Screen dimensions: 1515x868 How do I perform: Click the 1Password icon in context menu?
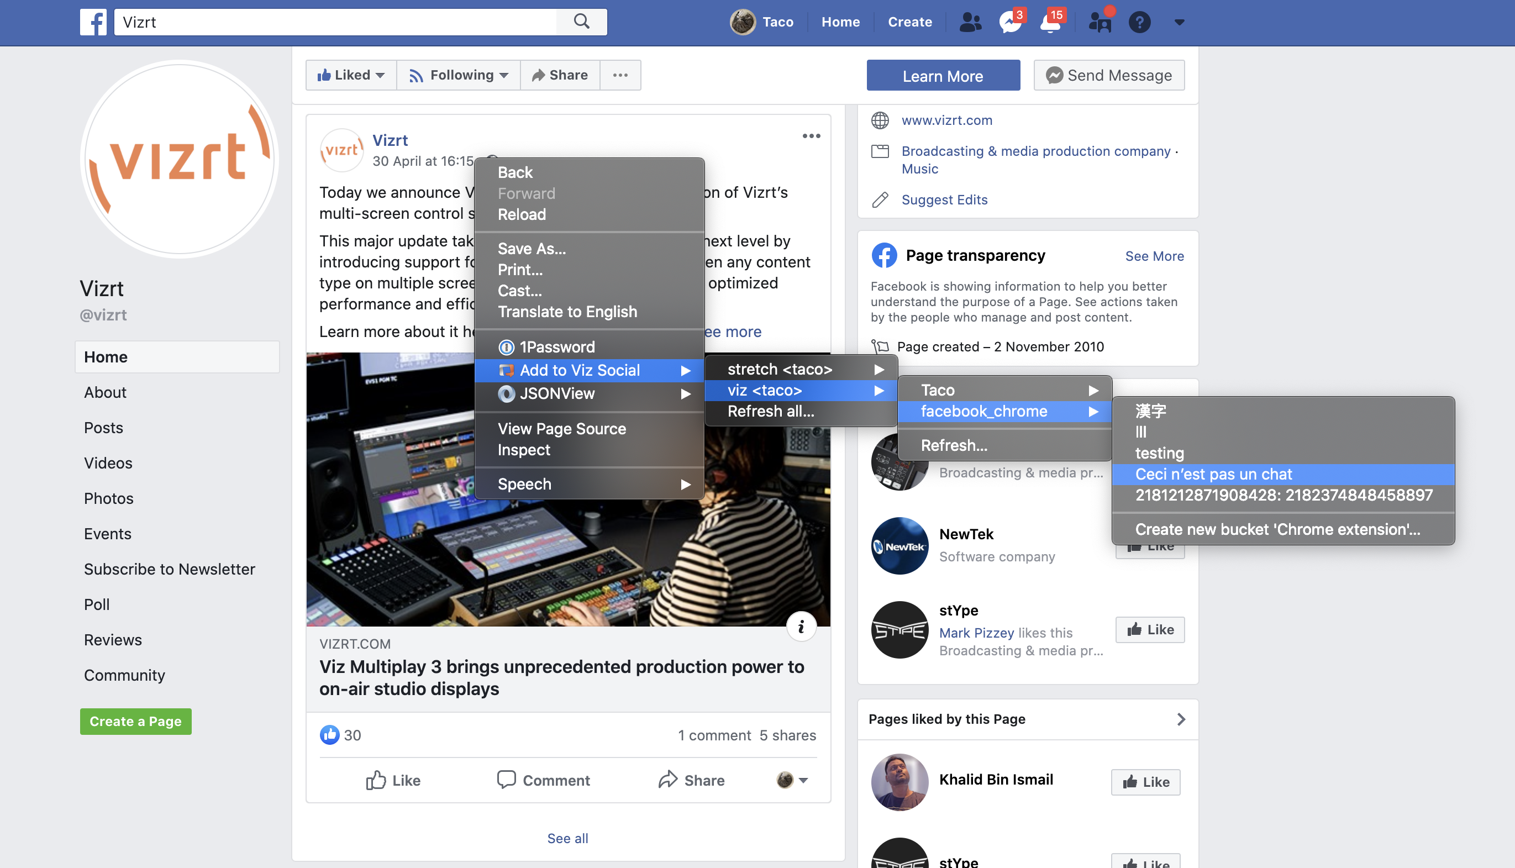click(x=506, y=347)
